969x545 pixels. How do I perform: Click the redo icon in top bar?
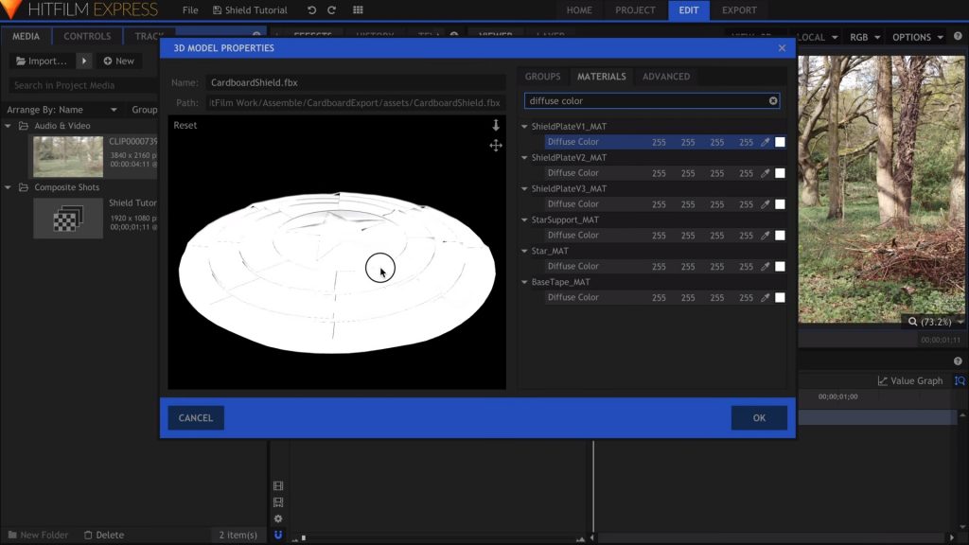tap(331, 10)
